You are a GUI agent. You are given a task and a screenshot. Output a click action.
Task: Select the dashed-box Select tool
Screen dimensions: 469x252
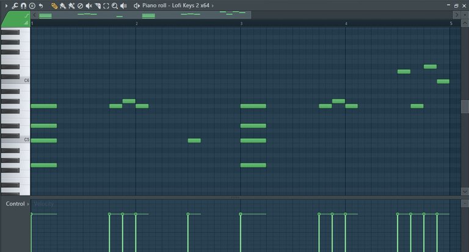click(x=106, y=5)
